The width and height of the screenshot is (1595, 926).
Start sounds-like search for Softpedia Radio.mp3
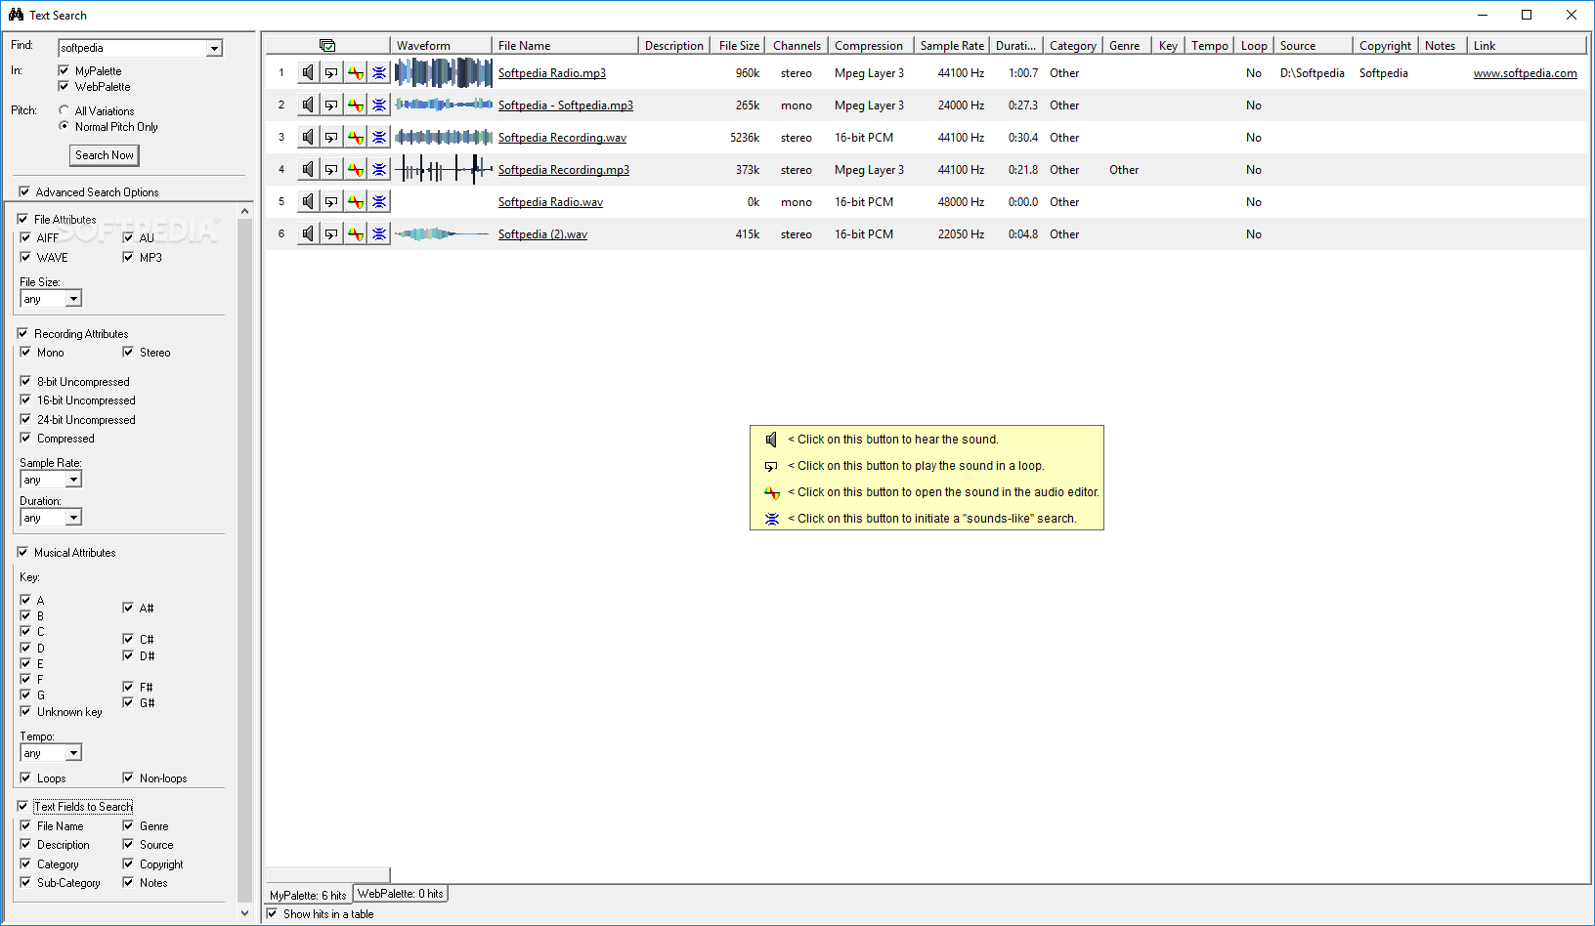coord(379,72)
